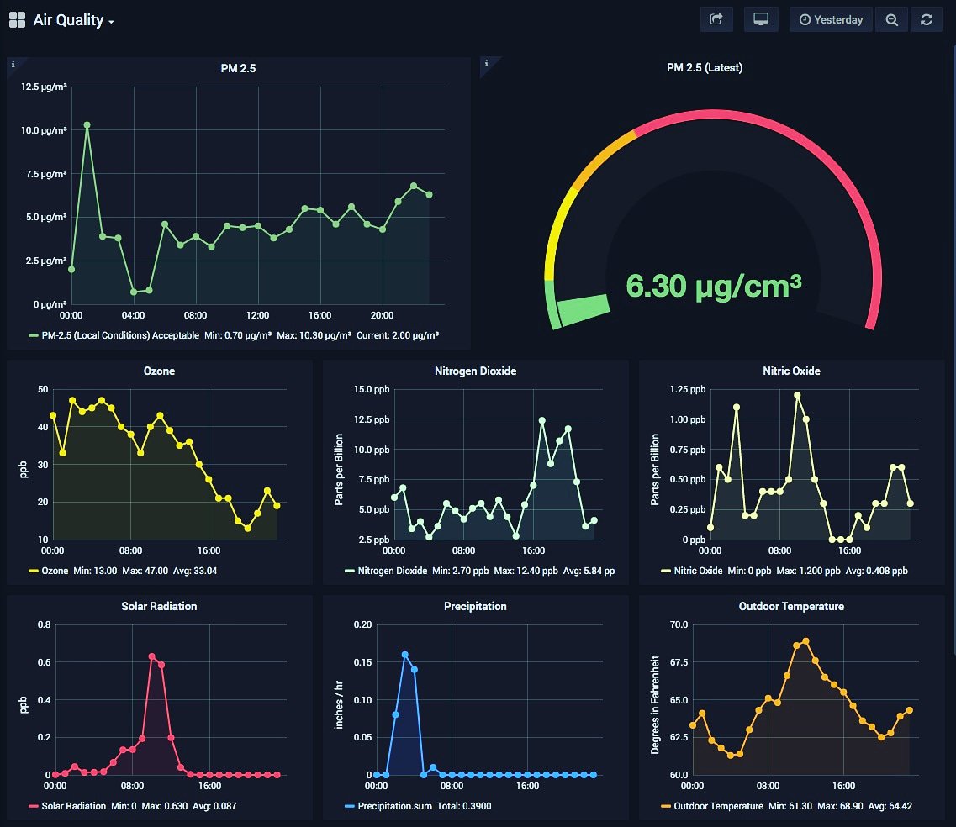Toggle the Nitric Oxide legend series
This screenshot has width=956, height=827.
pos(698,571)
